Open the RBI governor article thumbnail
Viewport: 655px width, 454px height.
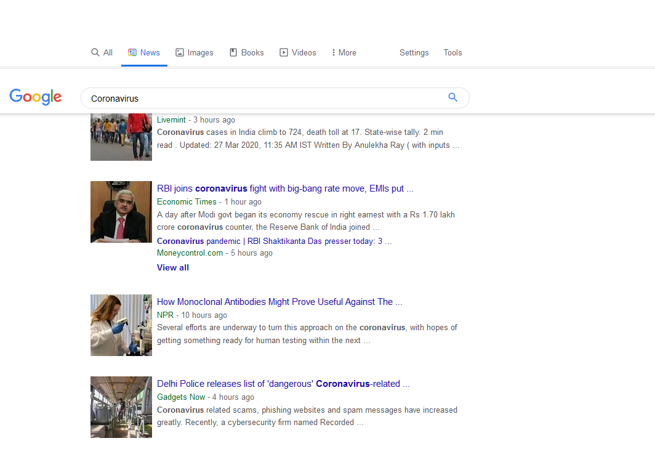(121, 212)
